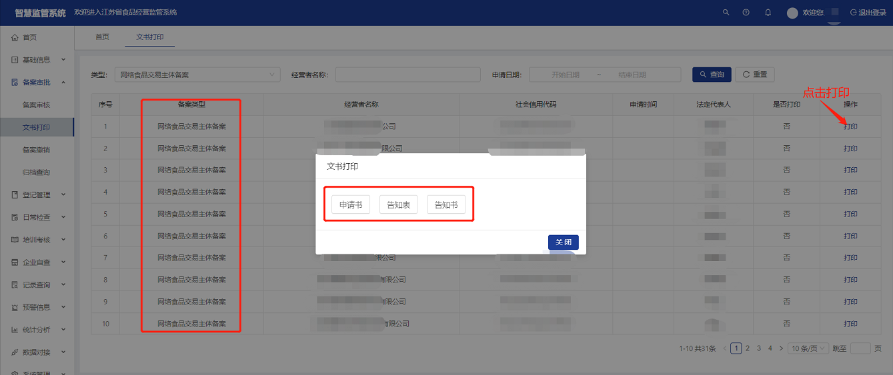This screenshot has width=893, height=375.
Task: Click the 告知表 button in dialog
Action: tap(398, 205)
